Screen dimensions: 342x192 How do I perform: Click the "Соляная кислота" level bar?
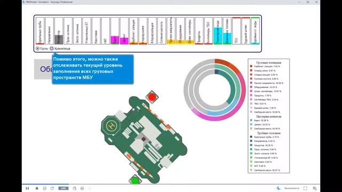[x=161, y=31]
